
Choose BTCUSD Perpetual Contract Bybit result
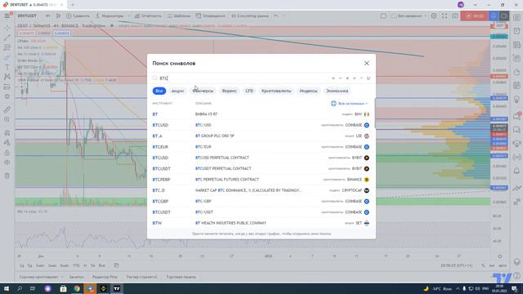261,158
